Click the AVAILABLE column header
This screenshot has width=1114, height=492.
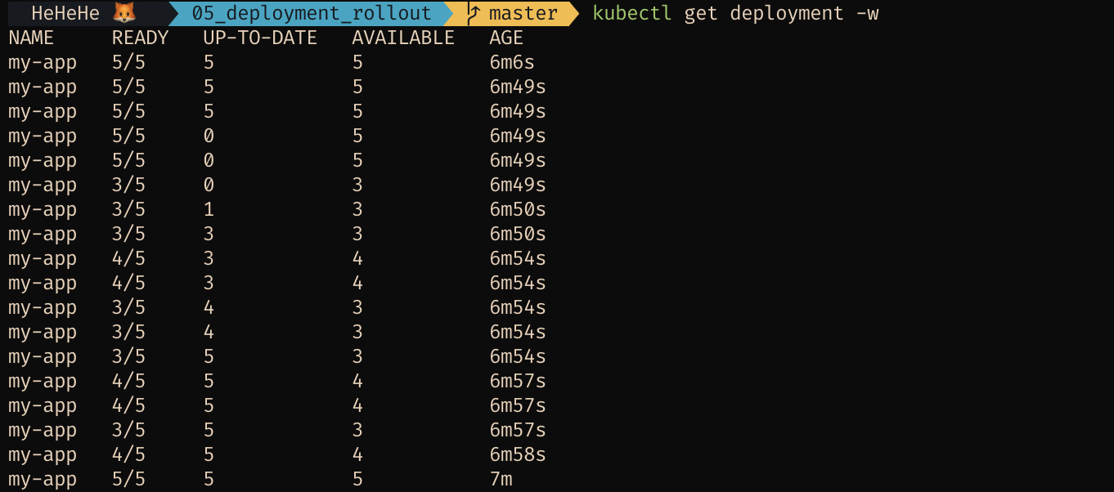point(403,38)
